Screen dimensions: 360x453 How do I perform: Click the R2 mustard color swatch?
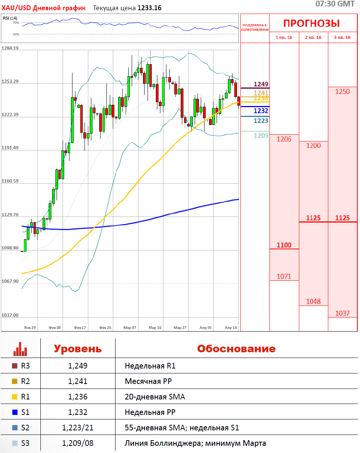point(15,381)
